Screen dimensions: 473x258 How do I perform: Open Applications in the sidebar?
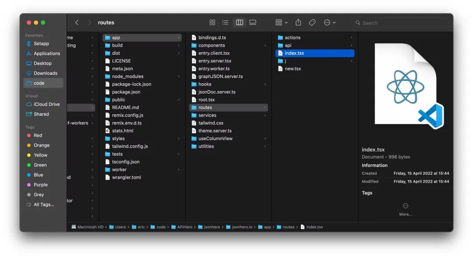pyautogui.click(x=46, y=53)
